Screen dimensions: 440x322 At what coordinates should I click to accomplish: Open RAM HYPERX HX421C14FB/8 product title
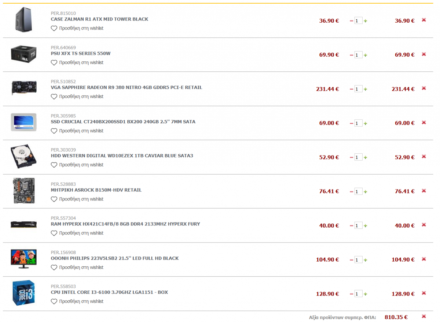(x=125, y=224)
